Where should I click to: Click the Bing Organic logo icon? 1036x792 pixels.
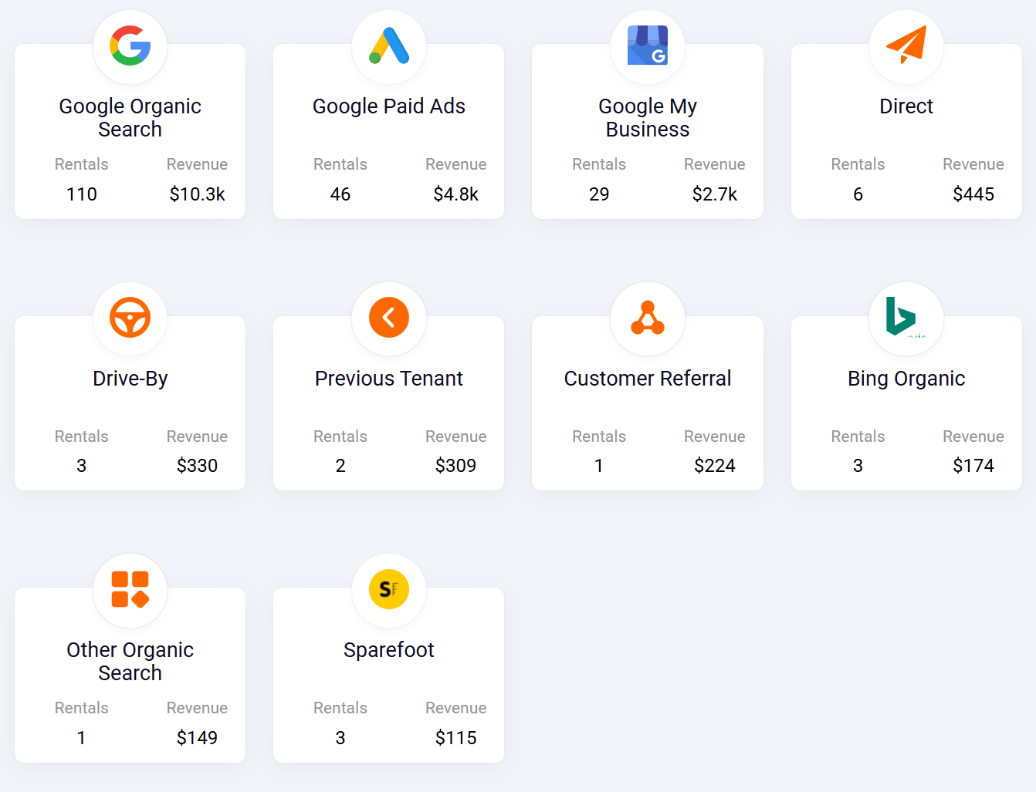(x=901, y=316)
